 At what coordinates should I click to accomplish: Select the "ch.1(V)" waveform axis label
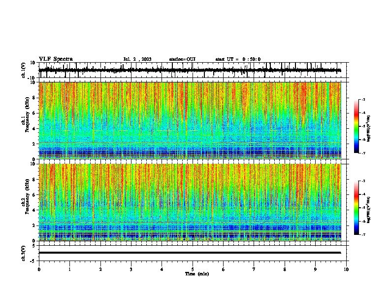coord(24,70)
